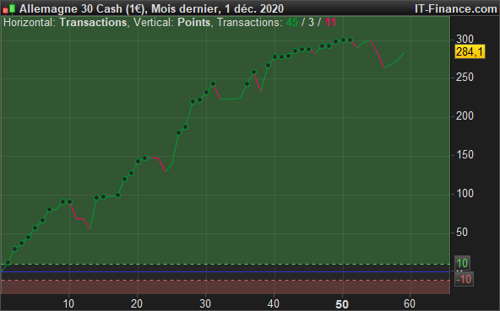Click the '1 déc. 2020' date in title

click(x=254, y=8)
